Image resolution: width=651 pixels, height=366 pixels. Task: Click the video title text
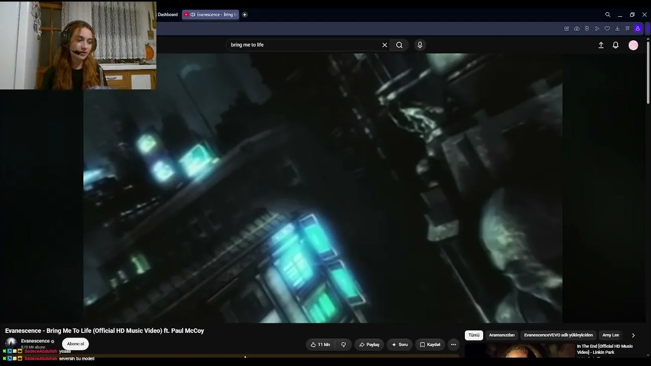click(x=104, y=331)
